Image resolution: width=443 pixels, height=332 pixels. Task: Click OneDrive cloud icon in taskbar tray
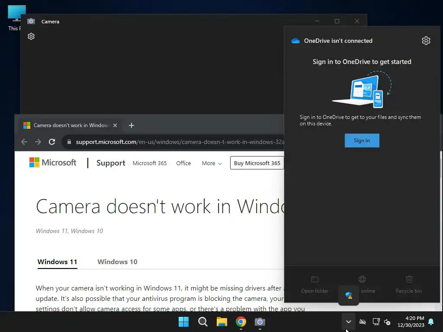point(363,322)
